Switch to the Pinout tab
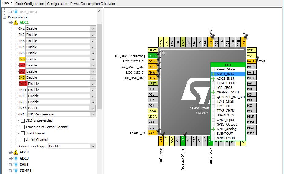 pos(7,3)
